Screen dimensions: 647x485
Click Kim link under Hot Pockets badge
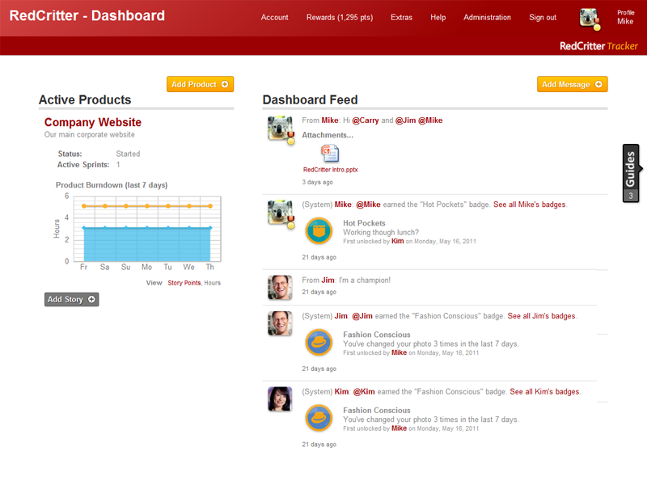397,241
